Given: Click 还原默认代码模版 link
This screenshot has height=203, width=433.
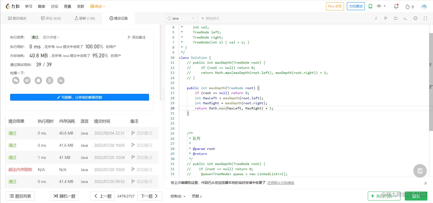Looking at the screenshot, I should (x=281, y=183).
